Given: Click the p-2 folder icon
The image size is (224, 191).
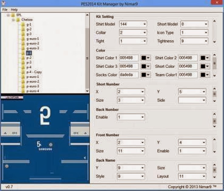Looking at the screenshot, I should pyautogui.click(x=23, y=58).
